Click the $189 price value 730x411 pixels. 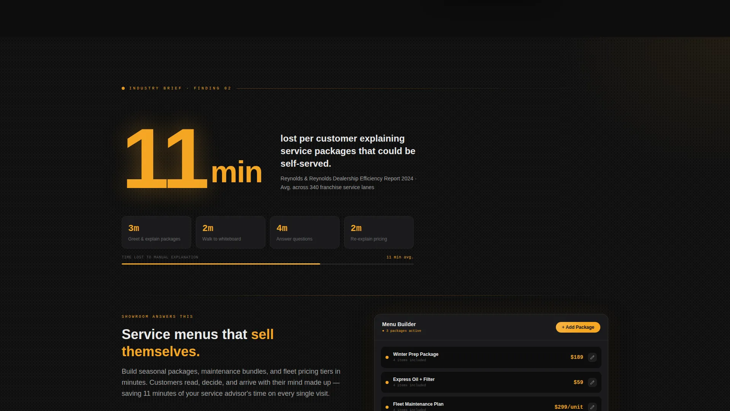(576, 357)
